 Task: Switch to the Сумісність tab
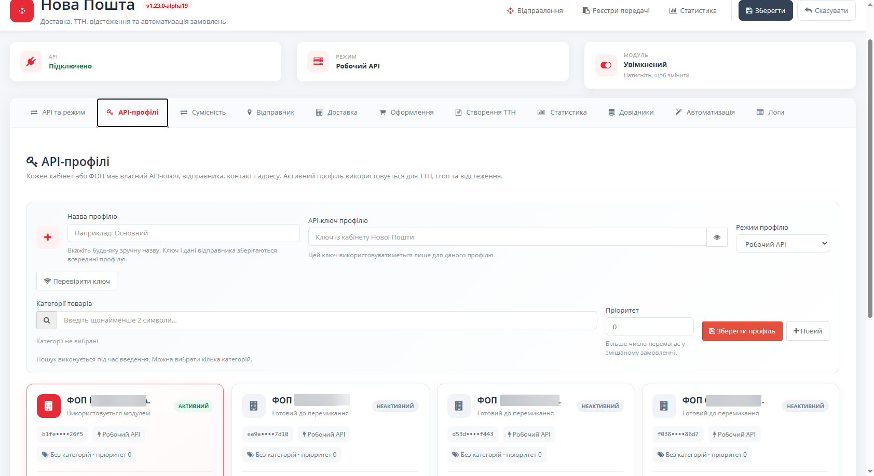click(203, 113)
